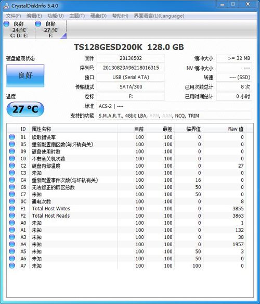Viewport: 260px width, 304px height.
Task: Click status orb for attribute A7
Action: coord(12,265)
